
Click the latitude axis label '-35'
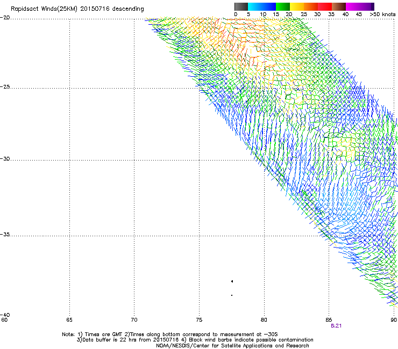(5, 234)
